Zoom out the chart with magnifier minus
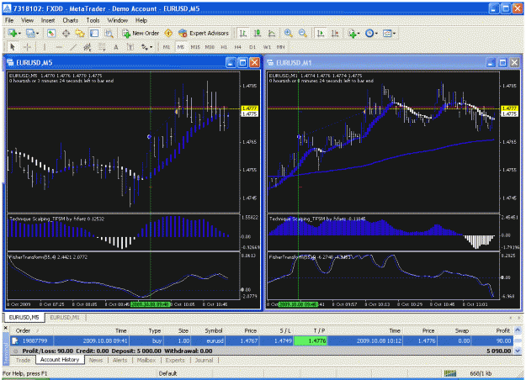Image resolution: width=526 pixels, height=380 pixels. (x=303, y=33)
